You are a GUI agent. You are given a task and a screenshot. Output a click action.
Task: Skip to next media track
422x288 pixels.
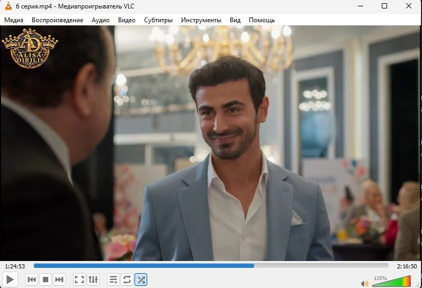[x=59, y=280]
